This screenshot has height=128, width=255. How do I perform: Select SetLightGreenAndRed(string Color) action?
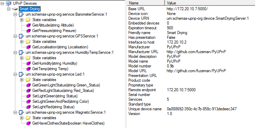point(60,101)
